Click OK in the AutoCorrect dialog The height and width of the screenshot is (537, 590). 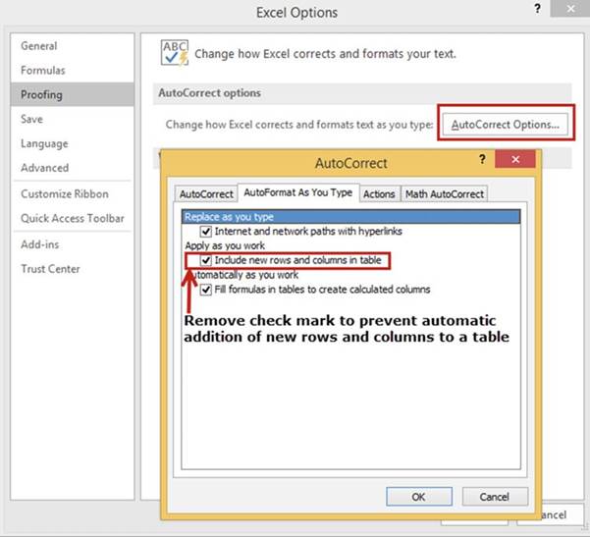(418, 497)
